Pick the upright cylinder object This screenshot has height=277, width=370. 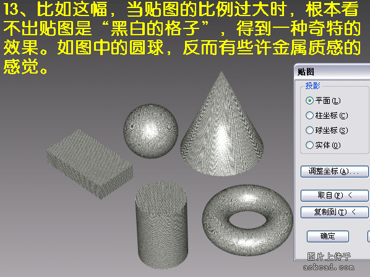click(161, 225)
